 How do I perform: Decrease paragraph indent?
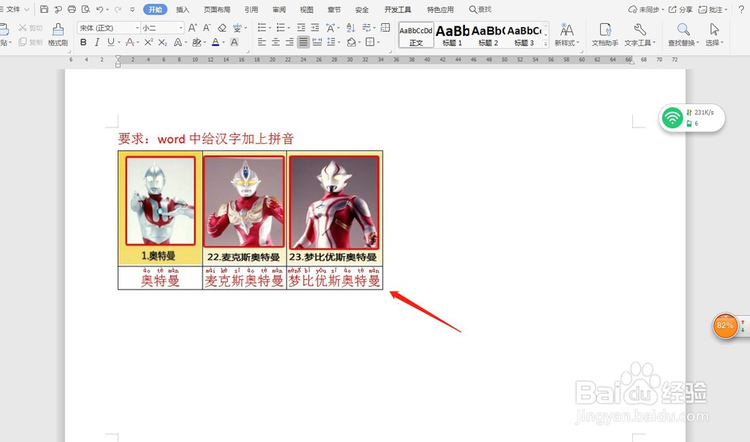pos(301,28)
